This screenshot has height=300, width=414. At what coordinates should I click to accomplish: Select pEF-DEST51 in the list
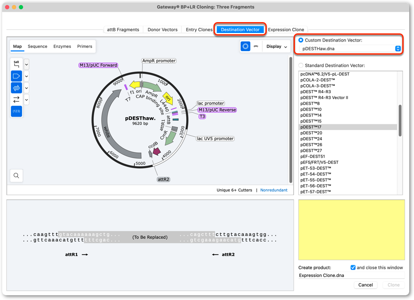348,157
